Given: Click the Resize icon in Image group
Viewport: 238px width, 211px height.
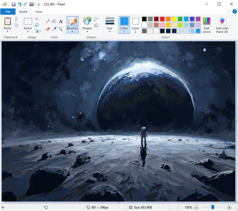Looking at the screenshot, I should (37, 25).
